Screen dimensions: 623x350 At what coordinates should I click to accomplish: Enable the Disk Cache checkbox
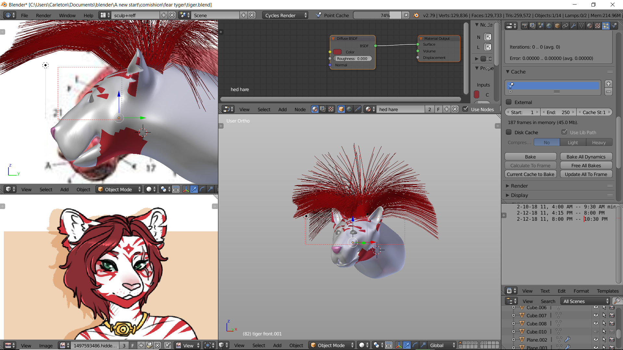[x=509, y=132]
